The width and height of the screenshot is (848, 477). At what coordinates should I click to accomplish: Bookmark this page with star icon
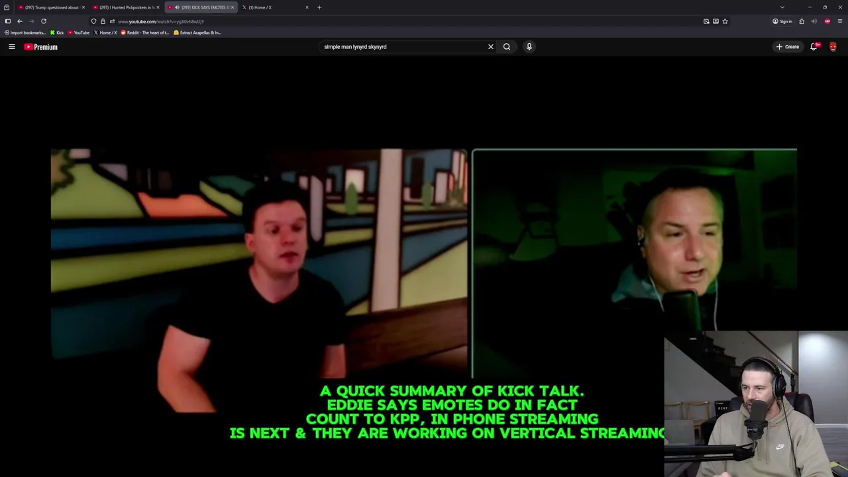point(725,21)
